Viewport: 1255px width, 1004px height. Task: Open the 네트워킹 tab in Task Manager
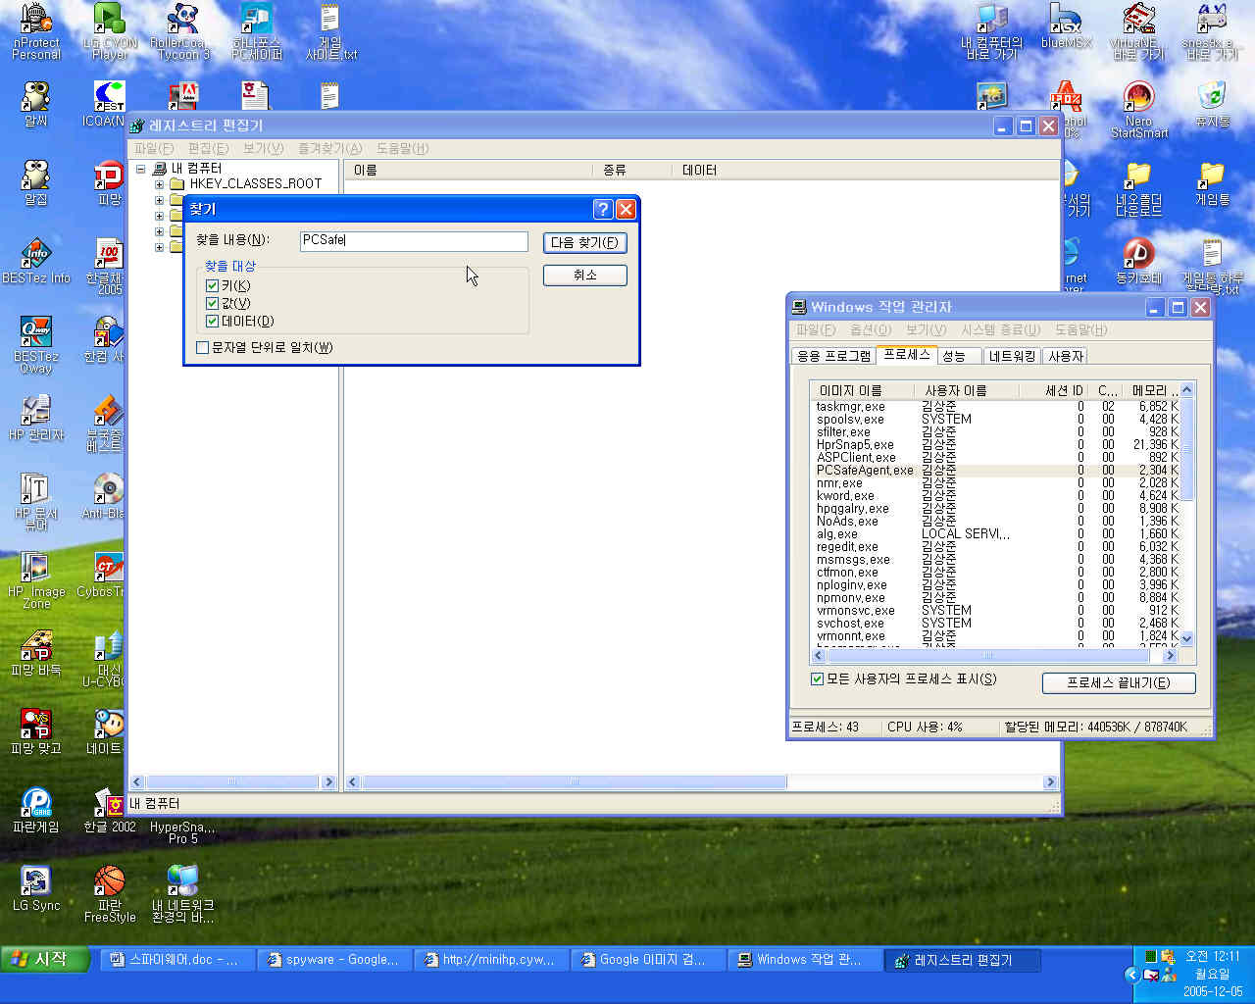click(1012, 356)
